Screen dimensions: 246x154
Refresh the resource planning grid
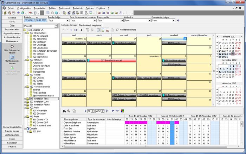click(112, 111)
